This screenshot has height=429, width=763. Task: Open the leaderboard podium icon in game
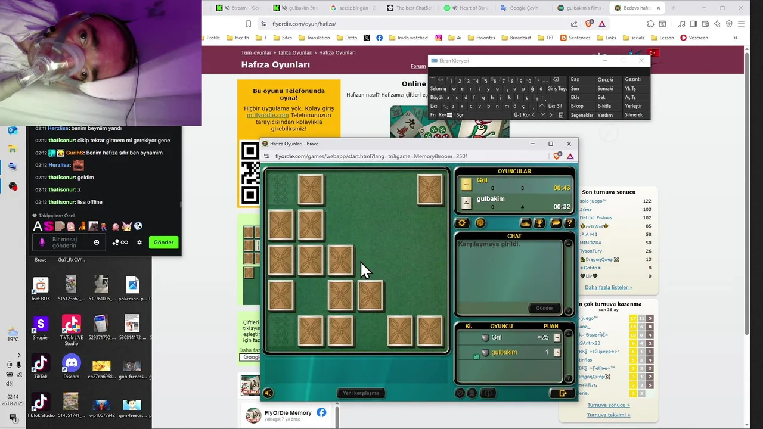[526, 223]
